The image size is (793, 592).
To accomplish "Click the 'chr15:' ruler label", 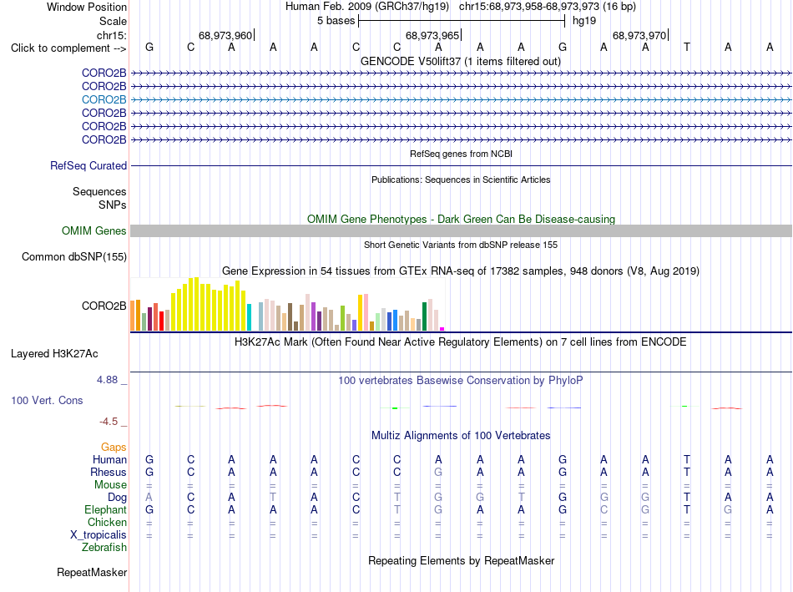I will coord(111,35).
